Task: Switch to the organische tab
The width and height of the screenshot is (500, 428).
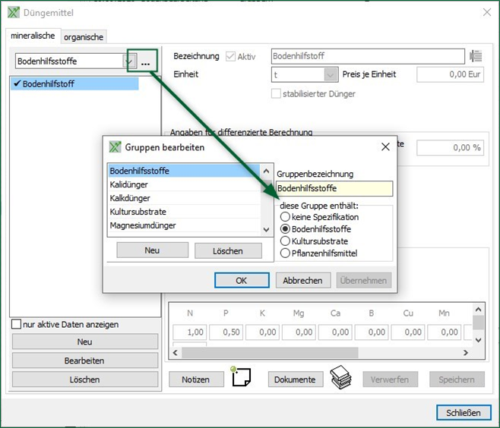Action: tap(84, 36)
